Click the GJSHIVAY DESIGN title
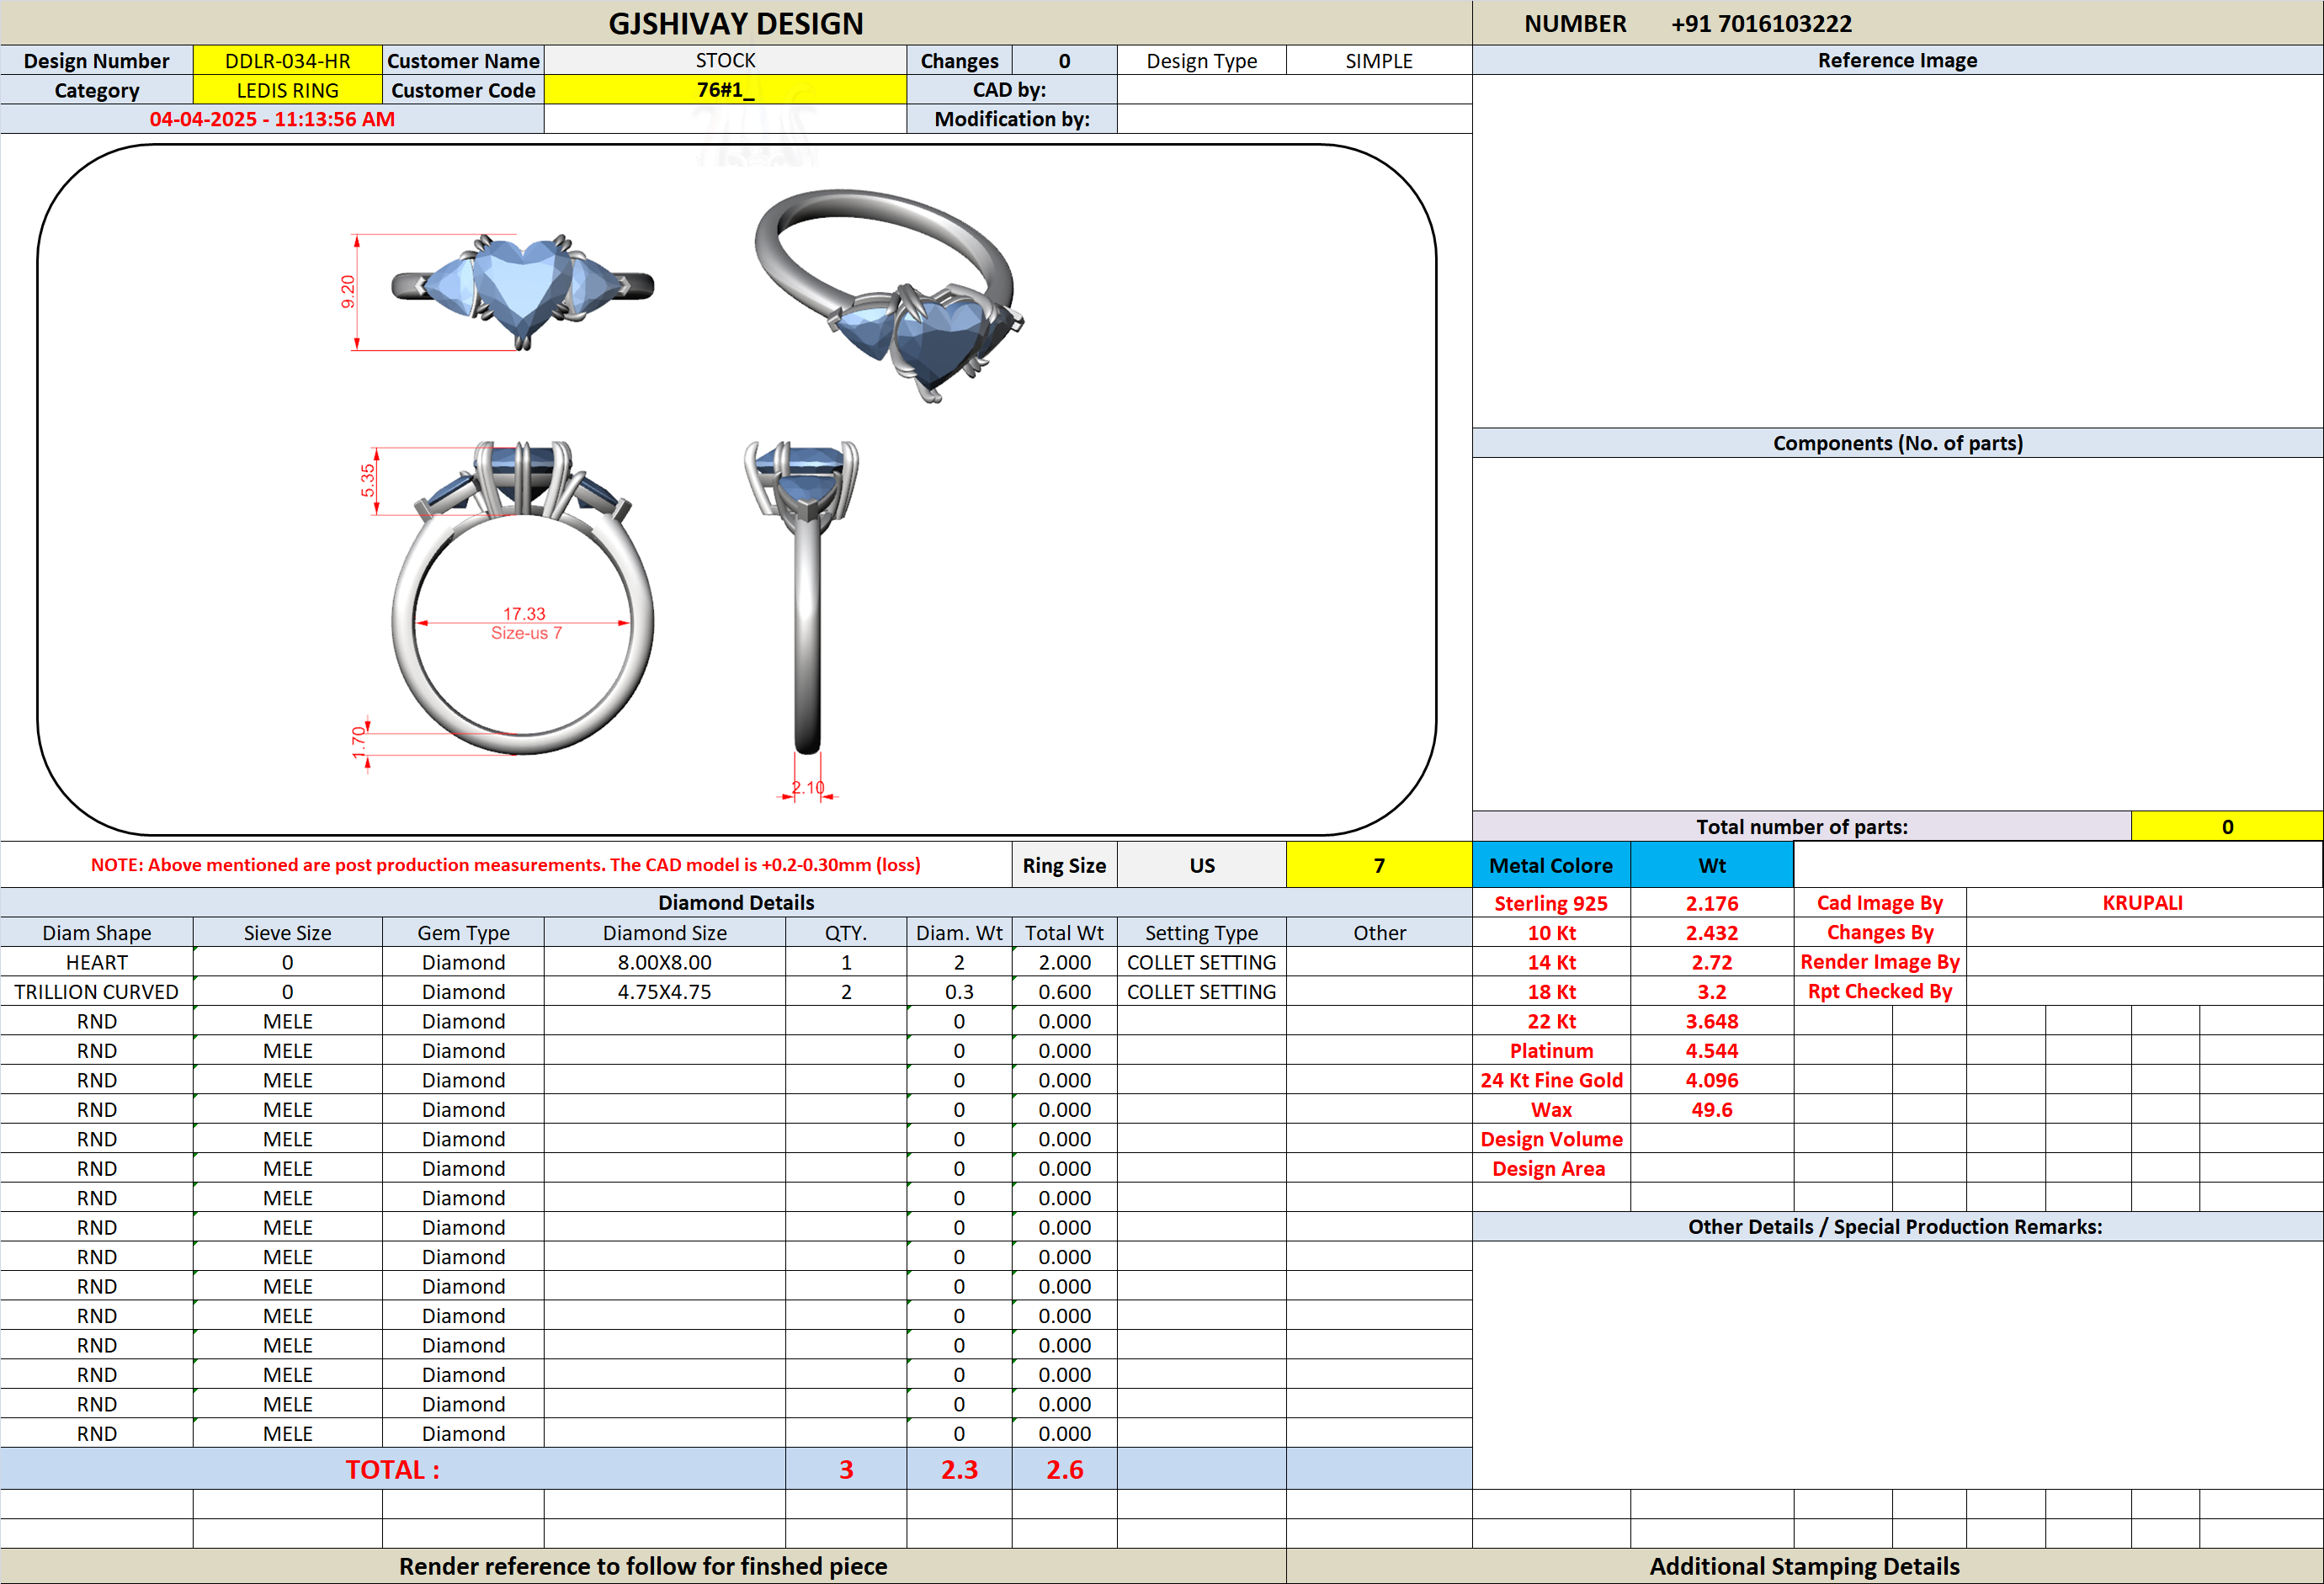This screenshot has height=1584, width=2324. (736, 23)
